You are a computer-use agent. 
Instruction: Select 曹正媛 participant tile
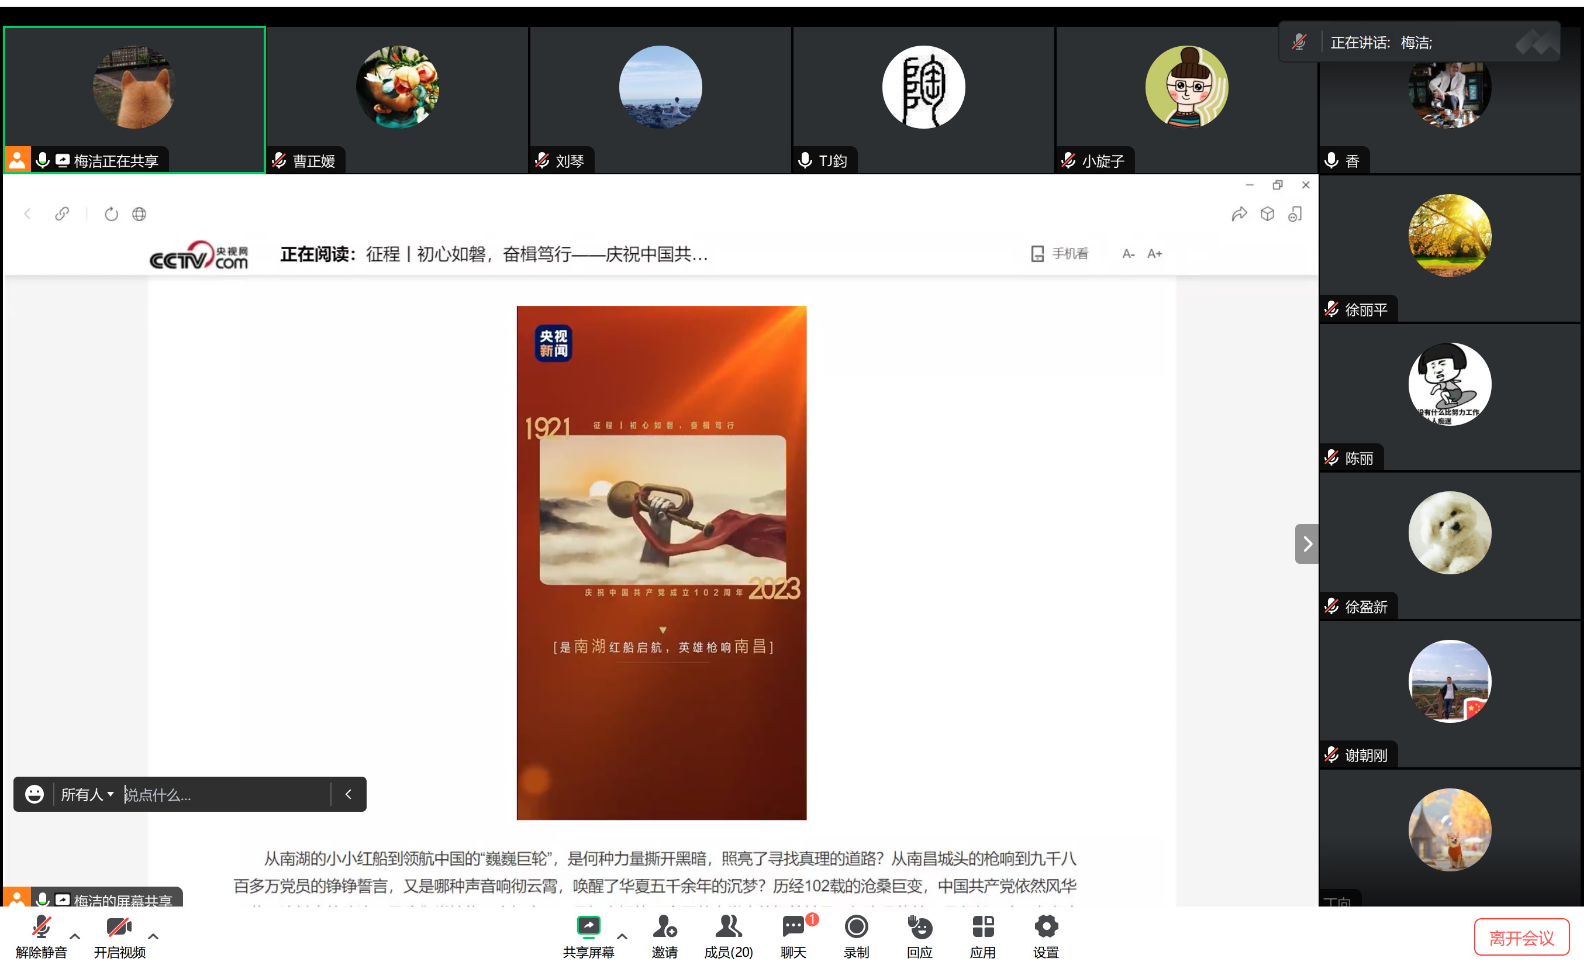click(x=398, y=100)
